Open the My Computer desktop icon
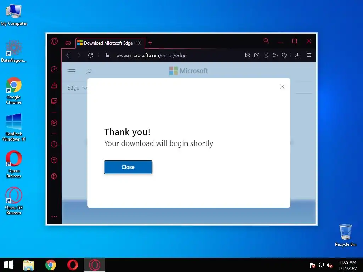Image resolution: width=363 pixels, height=272 pixels. pos(14,15)
